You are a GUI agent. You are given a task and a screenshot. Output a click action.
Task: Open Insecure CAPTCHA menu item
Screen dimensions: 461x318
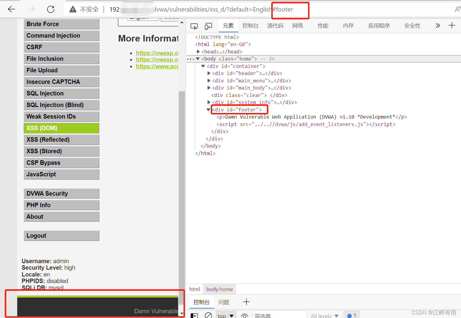(61, 82)
